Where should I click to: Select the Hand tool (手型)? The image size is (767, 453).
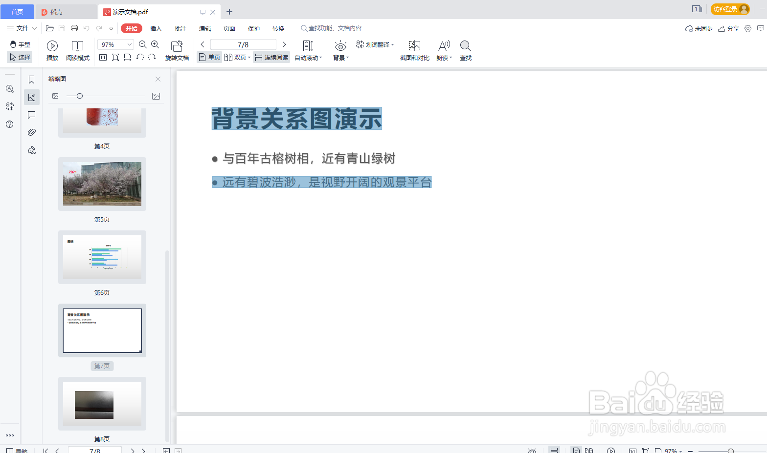(20, 44)
